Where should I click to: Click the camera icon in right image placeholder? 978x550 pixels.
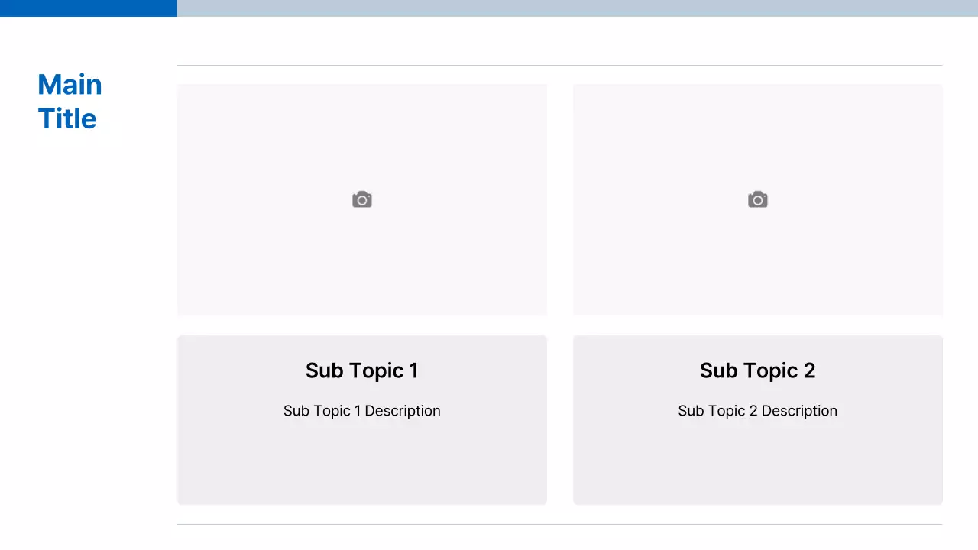point(757,200)
